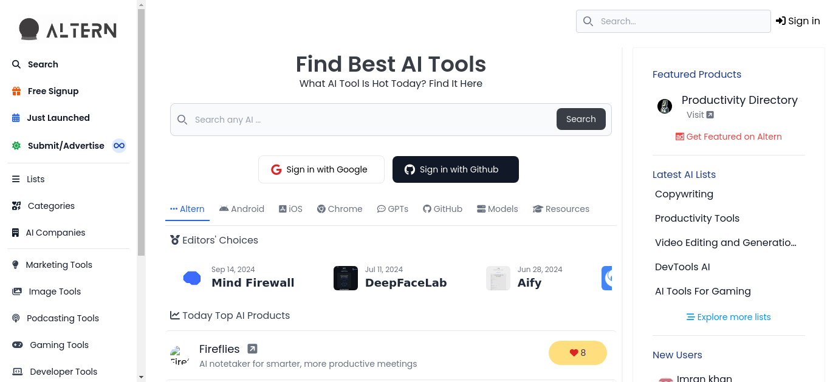Open Marketing Tools category
Screen dimensions: 830x382
click(x=59, y=265)
